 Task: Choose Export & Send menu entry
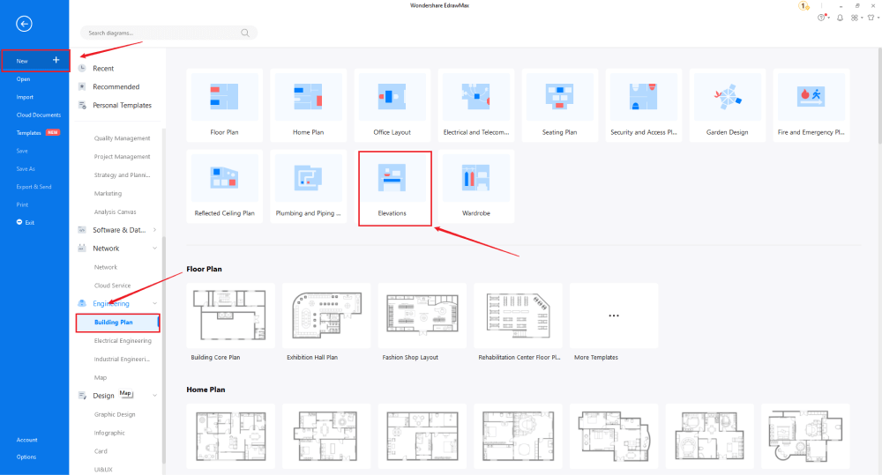(x=34, y=187)
